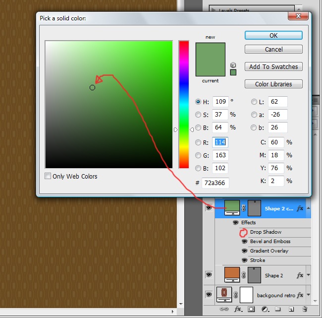Click the hue slider right triangle handle
This screenshot has height=318, width=322.
192,130
